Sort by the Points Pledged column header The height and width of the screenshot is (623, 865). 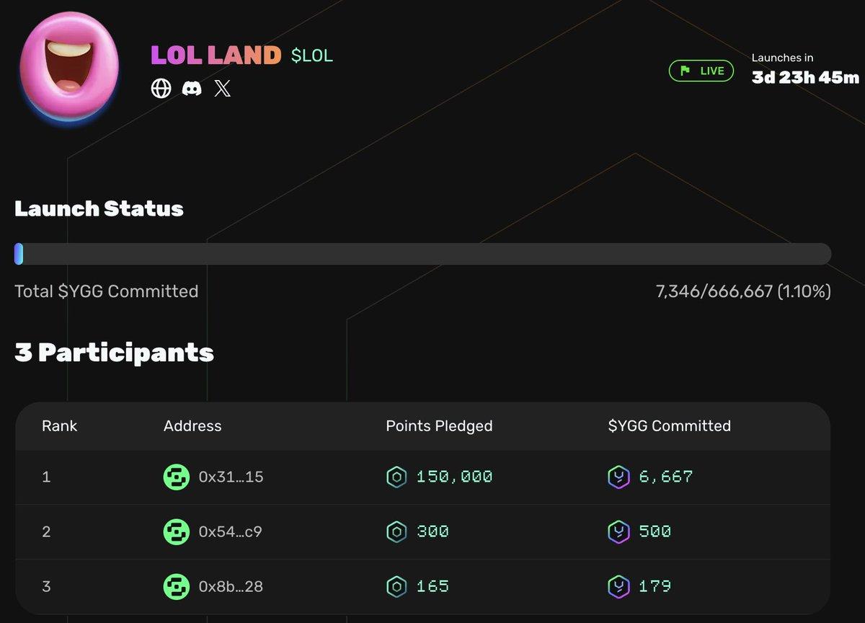tap(439, 426)
